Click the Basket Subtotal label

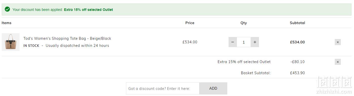256,73
